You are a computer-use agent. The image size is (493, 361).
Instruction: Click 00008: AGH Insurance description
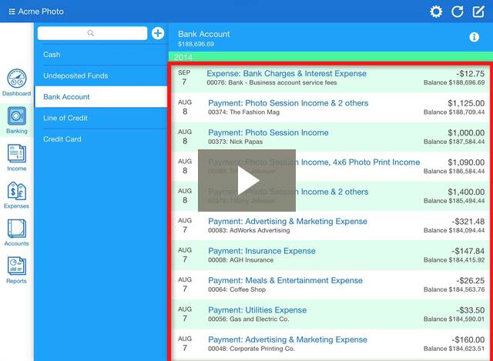[240, 260]
